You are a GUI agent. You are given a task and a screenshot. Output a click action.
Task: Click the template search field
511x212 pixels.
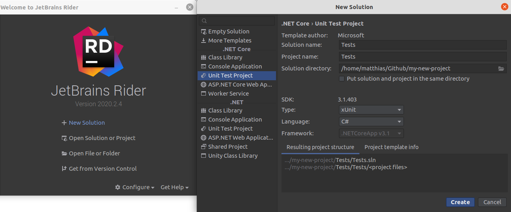click(x=237, y=21)
